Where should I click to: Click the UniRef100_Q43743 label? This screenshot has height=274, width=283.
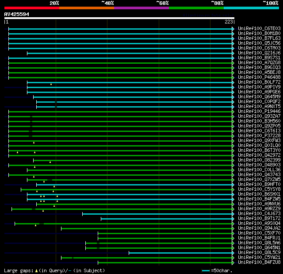click(259, 175)
